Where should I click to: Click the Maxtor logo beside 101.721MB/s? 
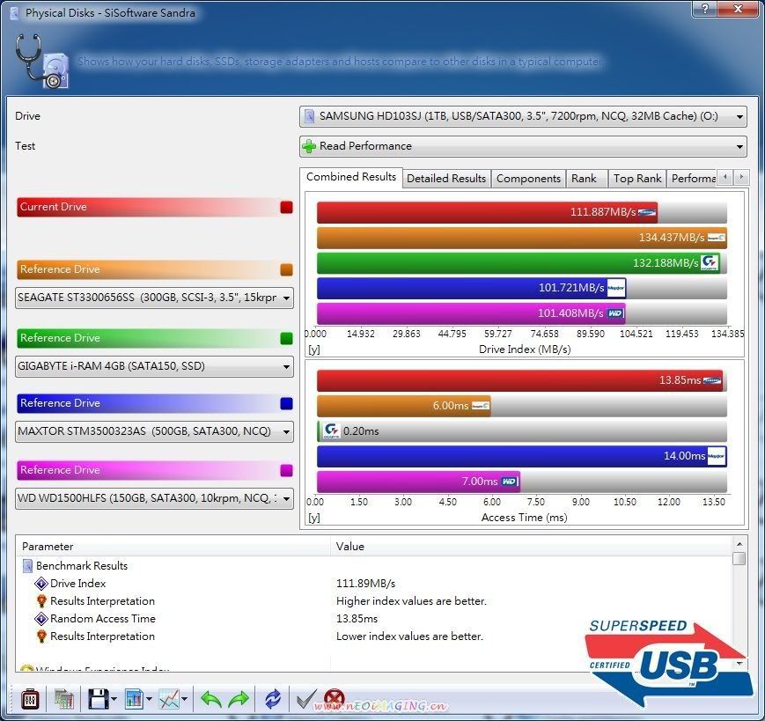coord(615,288)
